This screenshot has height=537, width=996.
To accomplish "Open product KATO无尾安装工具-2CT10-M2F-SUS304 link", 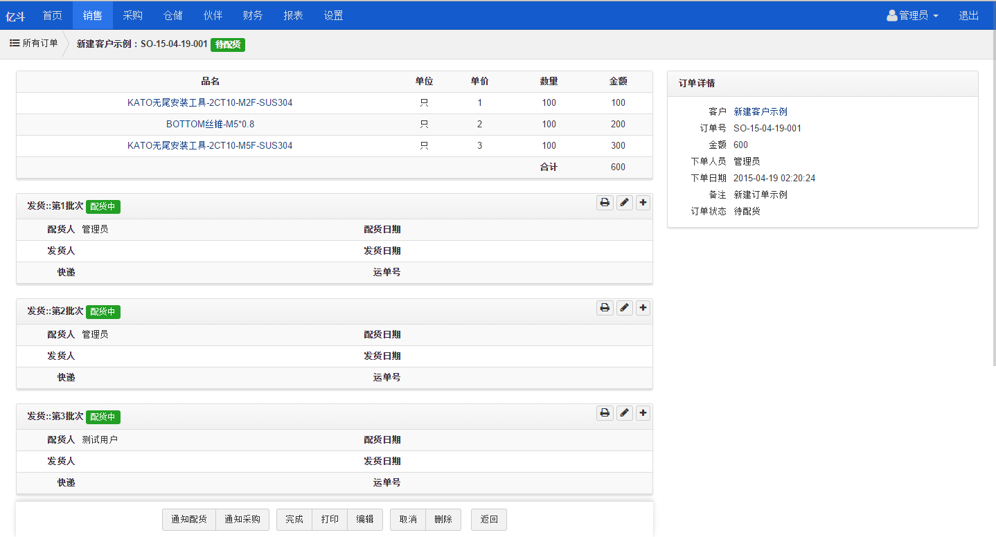I will 210,103.
